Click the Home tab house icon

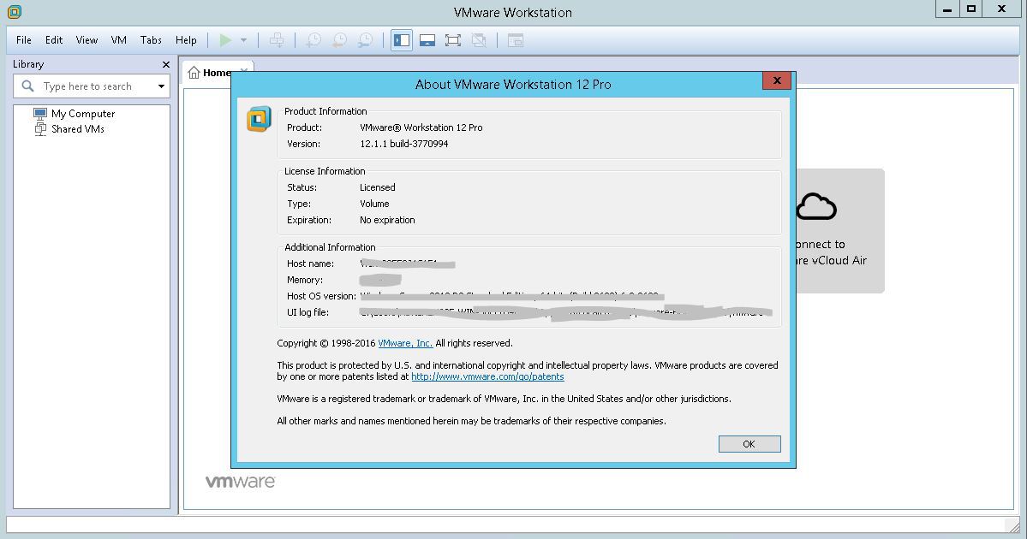point(194,73)
